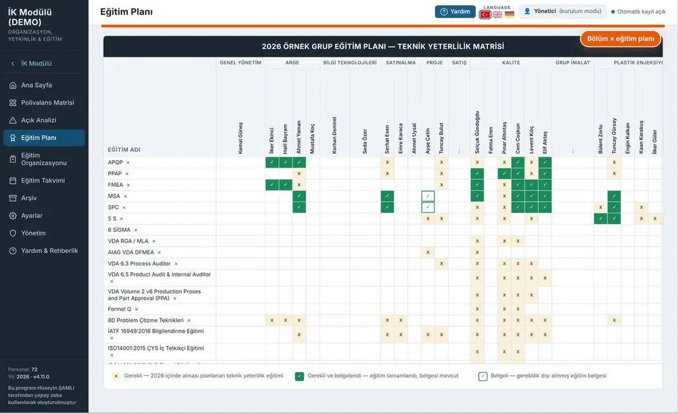The image size is (678, 414).
Task: Click the Yardım help button
Action: click(455, 12)
